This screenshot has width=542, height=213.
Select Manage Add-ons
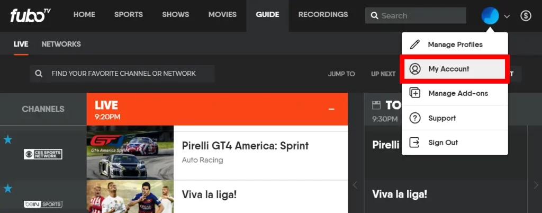[x=455, y=93]
